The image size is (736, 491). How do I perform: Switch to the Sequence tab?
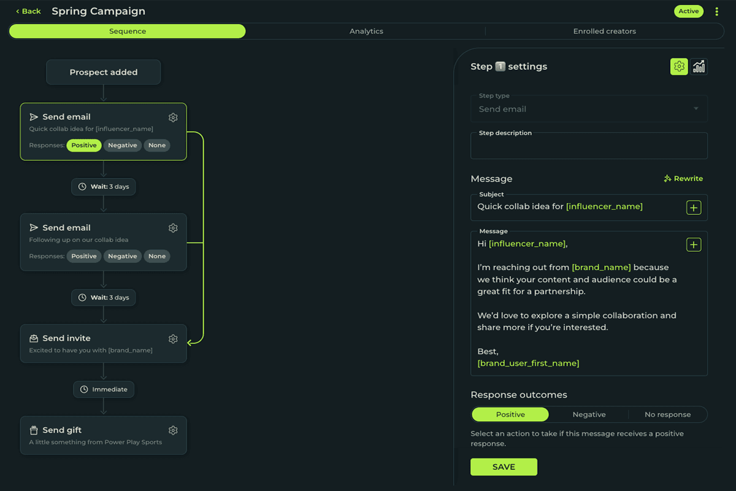click(128, 31)
